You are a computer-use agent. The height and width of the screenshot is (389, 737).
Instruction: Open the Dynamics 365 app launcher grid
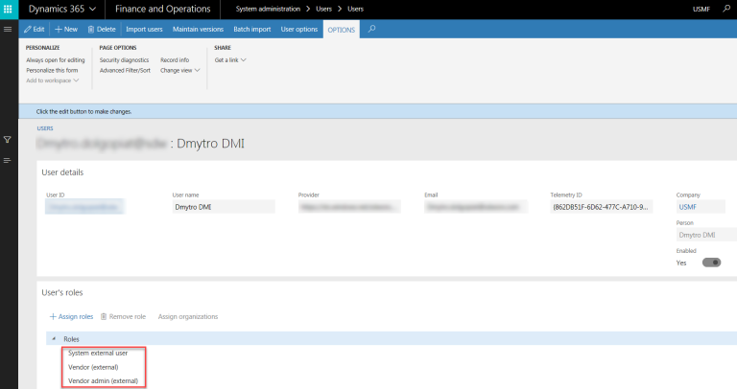point(9,9)
